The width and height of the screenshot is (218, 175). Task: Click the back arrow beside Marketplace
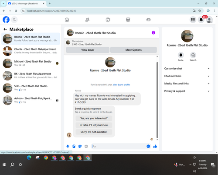click(x=5, y=29)
